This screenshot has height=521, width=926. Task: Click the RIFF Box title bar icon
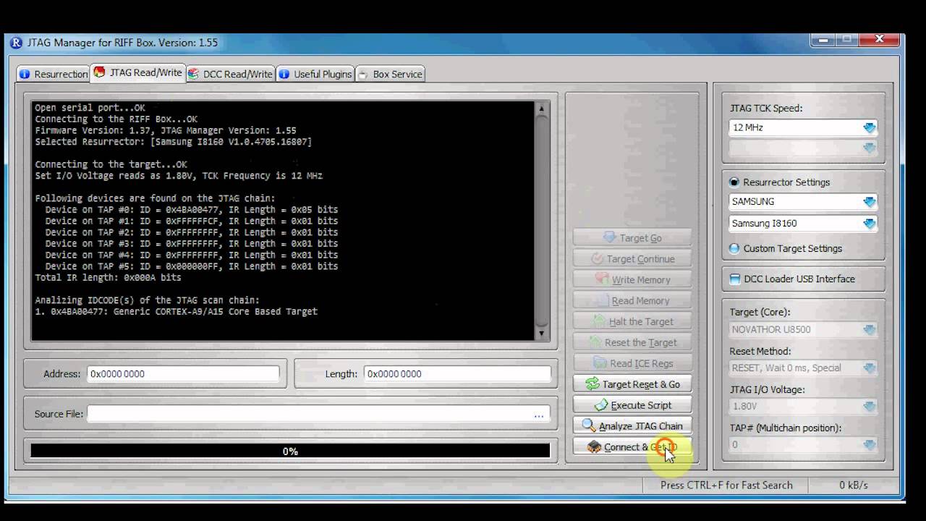coord(16,43)
